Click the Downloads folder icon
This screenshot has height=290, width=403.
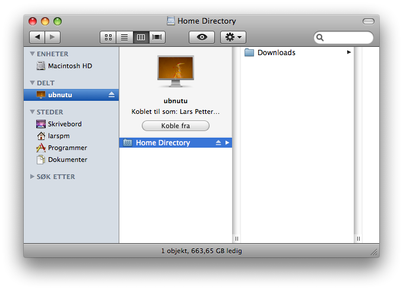click(249, 52)
